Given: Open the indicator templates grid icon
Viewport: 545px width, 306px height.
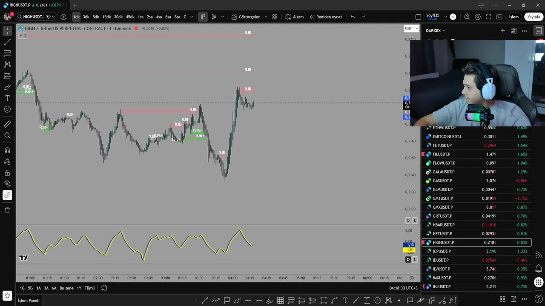Looking at the screenshot, I should coord(275,17).
